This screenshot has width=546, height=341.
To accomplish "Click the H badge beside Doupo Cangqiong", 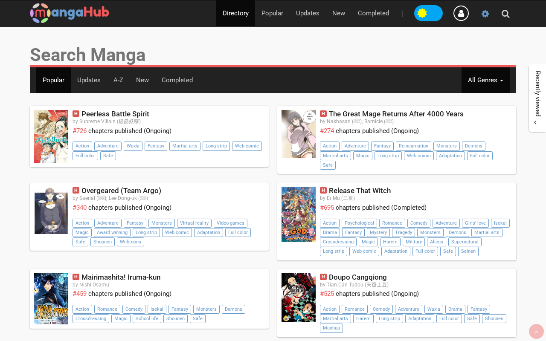I will pyautogui.click(x=323, y=277).
